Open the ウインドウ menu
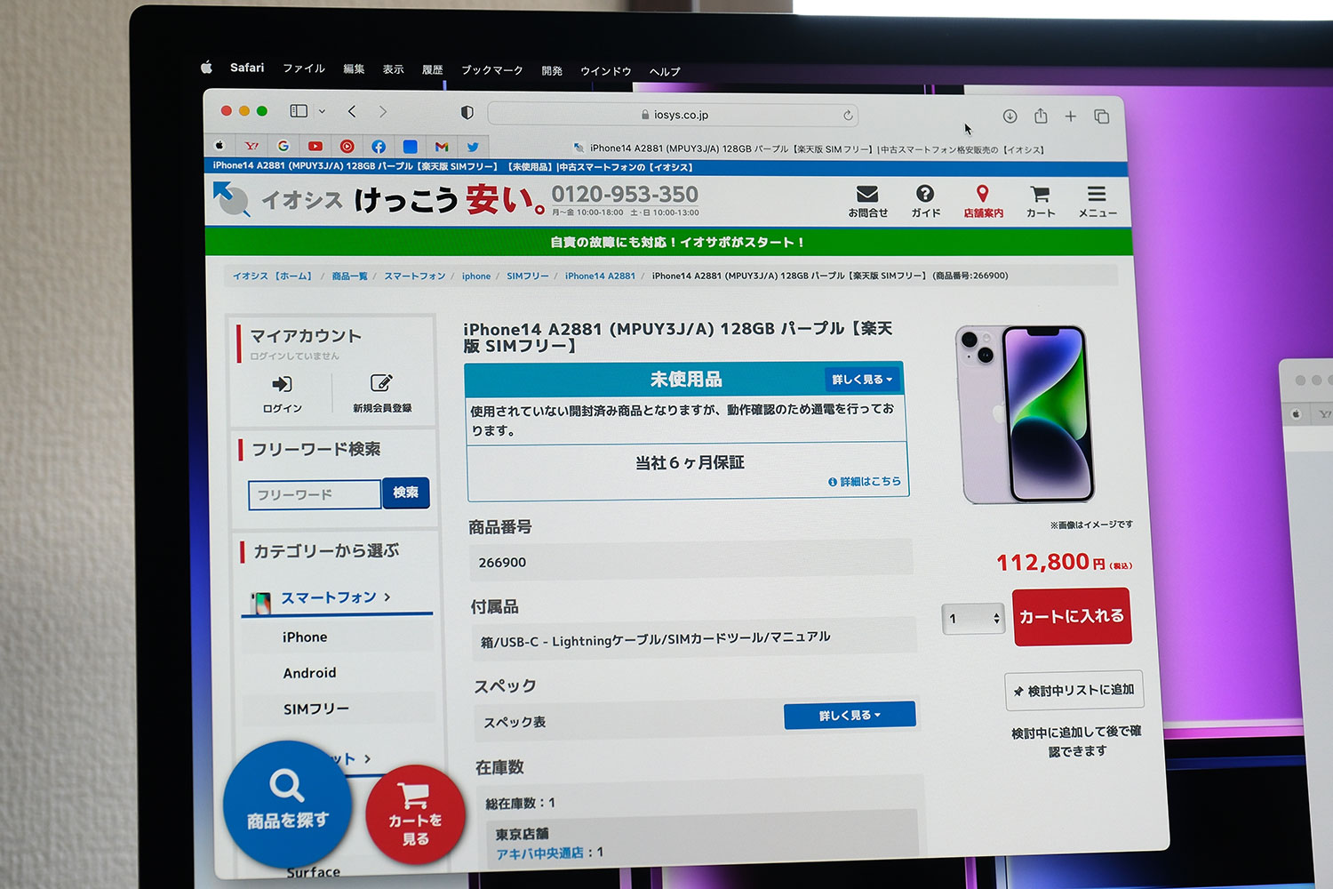 click(606, 71)
